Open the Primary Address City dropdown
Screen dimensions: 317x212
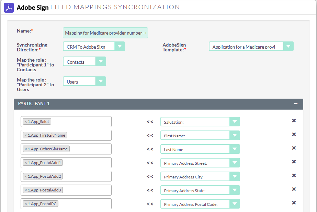click(x=200, y=176)
